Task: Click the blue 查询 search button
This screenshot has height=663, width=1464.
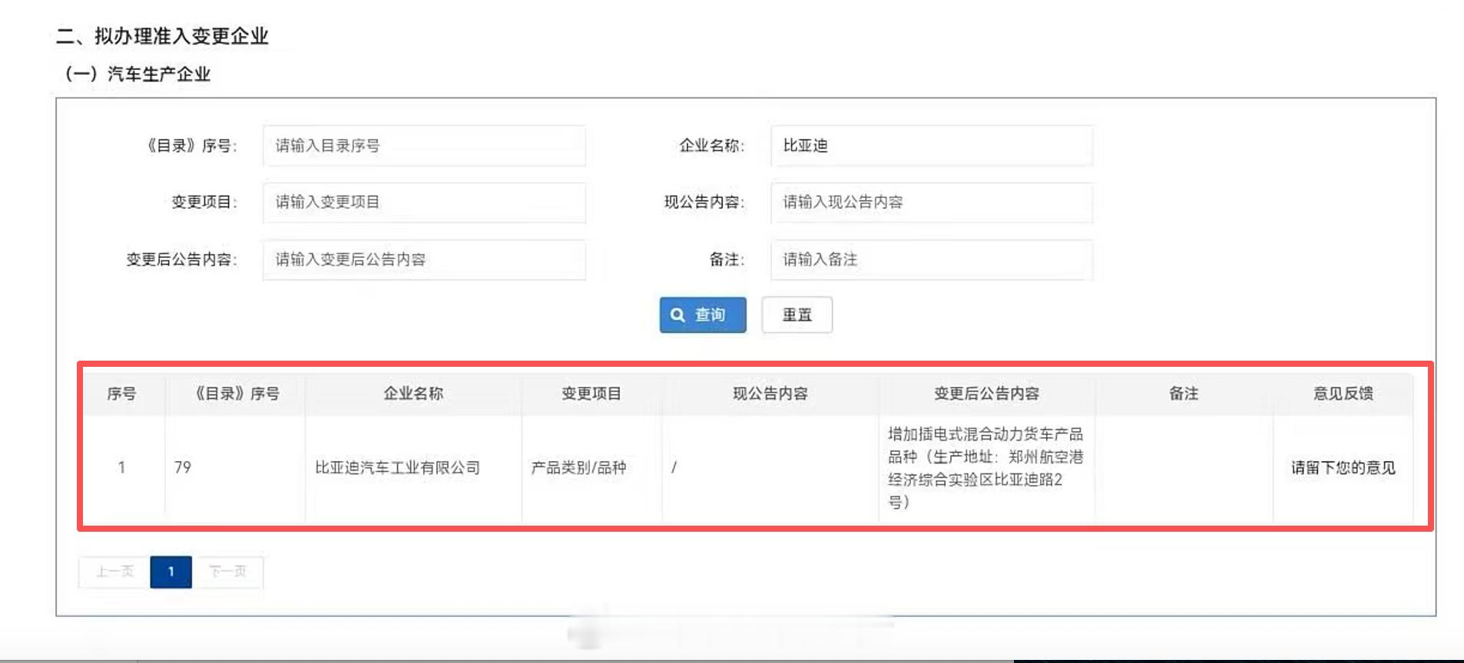Action: coord(703,315)
